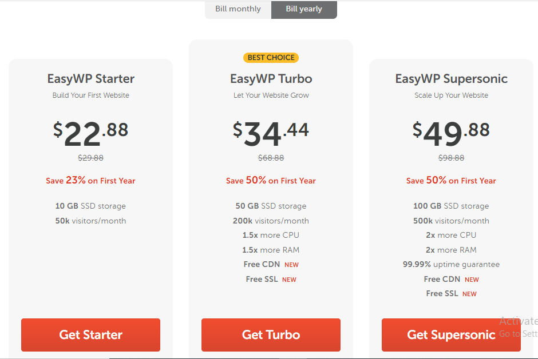The height and width of the screenshot is (359, 538).
Task: Switch to the Bill monthly tab
Action: click(x=238, y=9)
